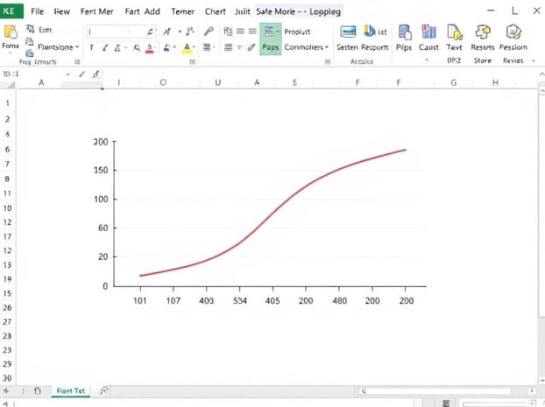545x407 pixels.
Task: Click the KE application logo
Action: (11, 11)
